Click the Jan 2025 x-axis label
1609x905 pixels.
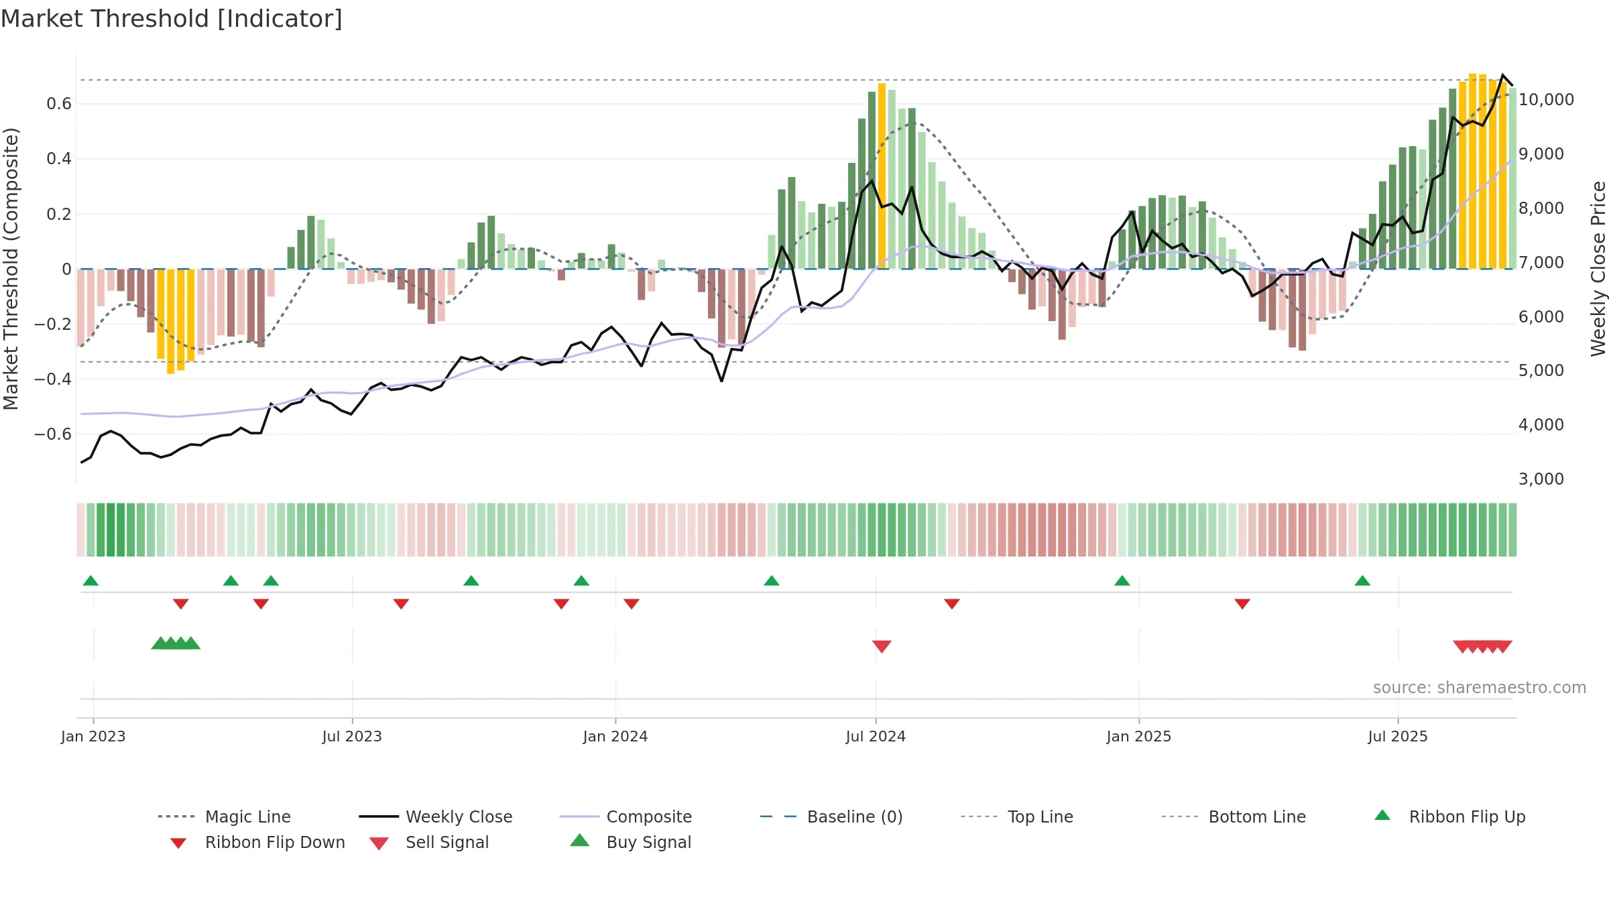(x=1139, y=736)
